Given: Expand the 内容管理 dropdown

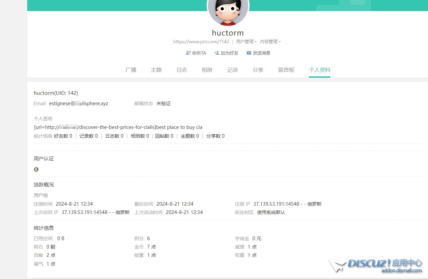Looking at the screenshot, I should coord(270,42).
